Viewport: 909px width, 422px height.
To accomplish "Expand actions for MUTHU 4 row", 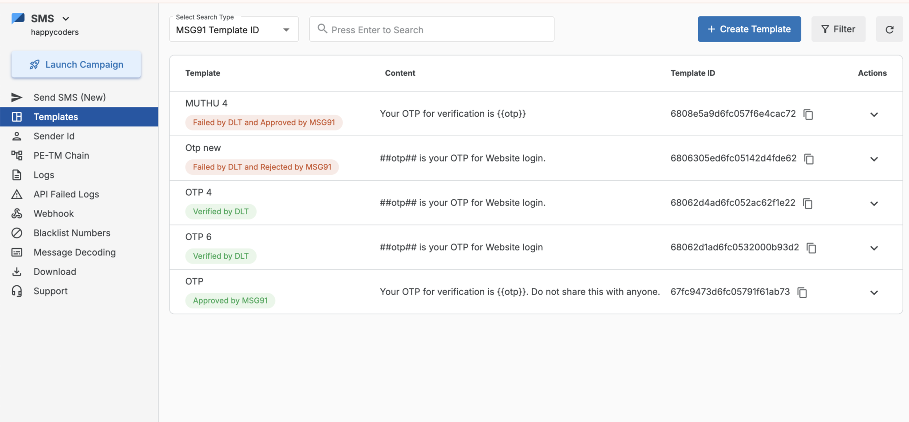I will pyautogui.click(x=874, y=114).
